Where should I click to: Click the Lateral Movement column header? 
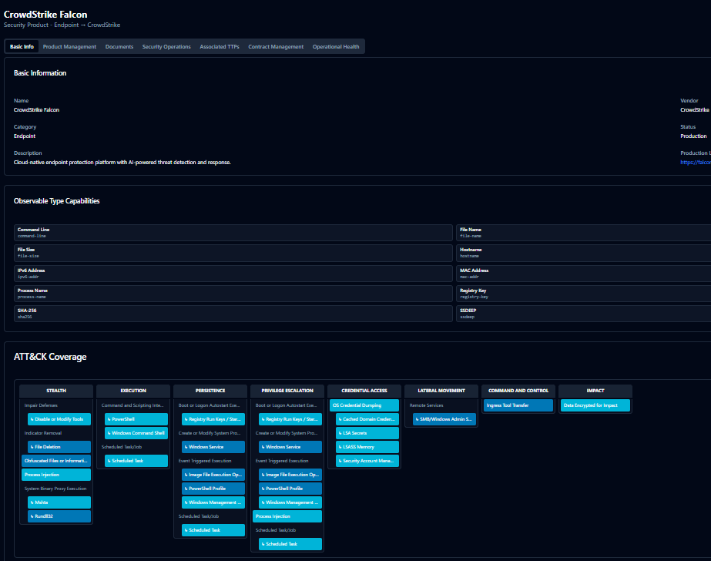pos(441,391)
